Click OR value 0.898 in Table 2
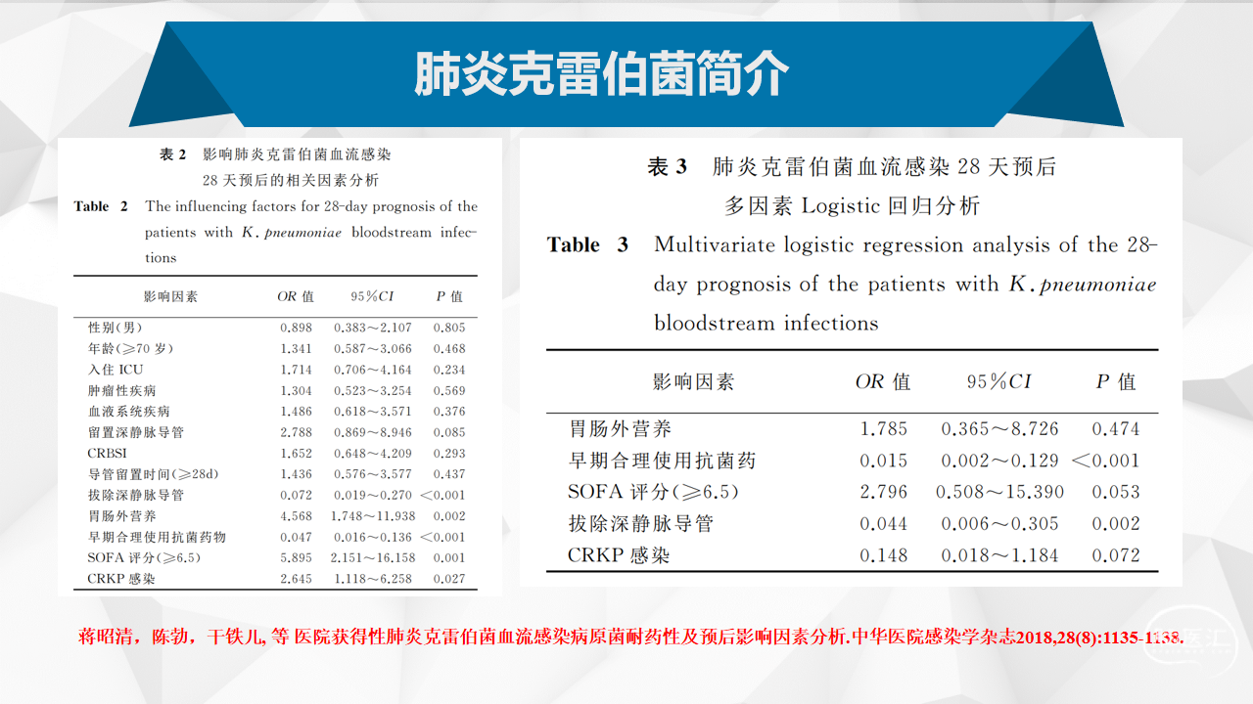This screenshot has width=1253, height=704. pyautogui.click(x=296, y=328)
